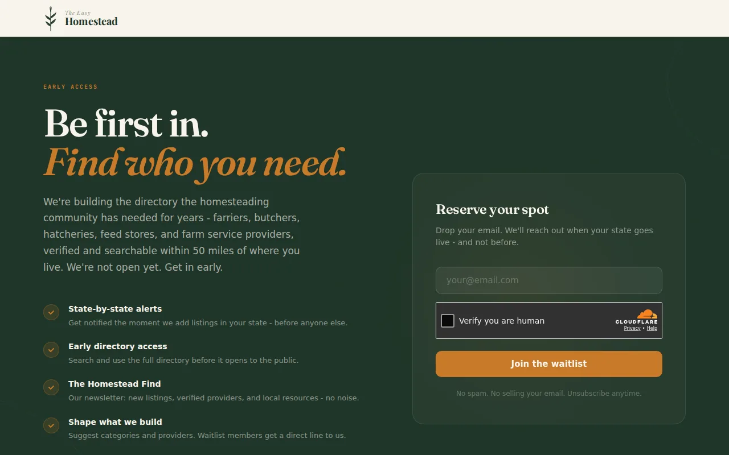Click the Easy Homestead wheat logo icon
The width and height of the screenshot is (729, 455).
(51, 19)
